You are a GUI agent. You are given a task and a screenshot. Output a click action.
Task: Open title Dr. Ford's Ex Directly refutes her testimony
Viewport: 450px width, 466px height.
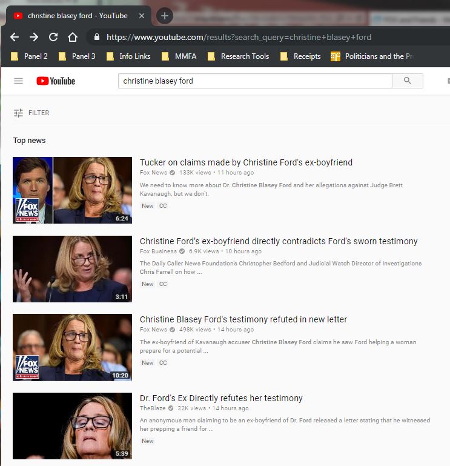point(221,398)
